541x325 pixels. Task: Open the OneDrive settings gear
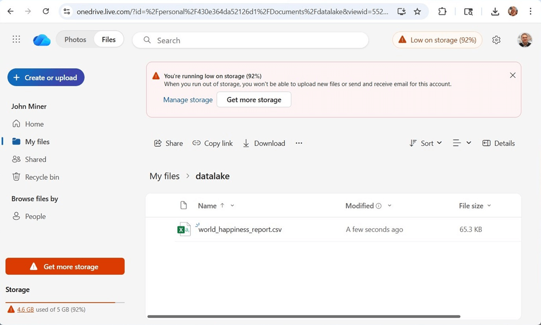click(496, 40)
